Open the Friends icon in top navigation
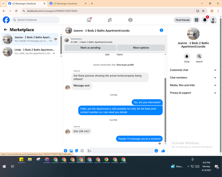The image size is (222, 177). (x=110, y=20)
